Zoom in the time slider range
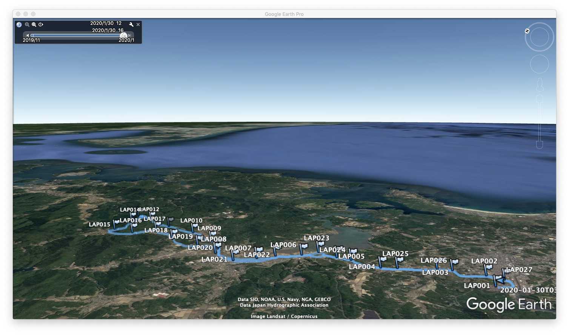This screenshot has width=569, height=335. click(34, 24)
